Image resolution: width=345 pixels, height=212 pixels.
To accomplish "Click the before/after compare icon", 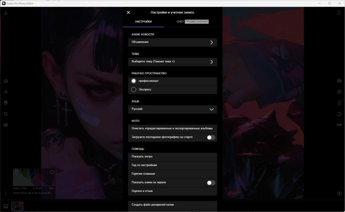I will [x=339, y=193].
